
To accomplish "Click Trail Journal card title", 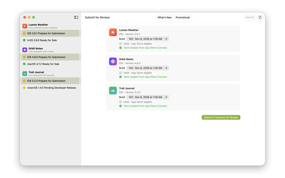I will 127,88.
